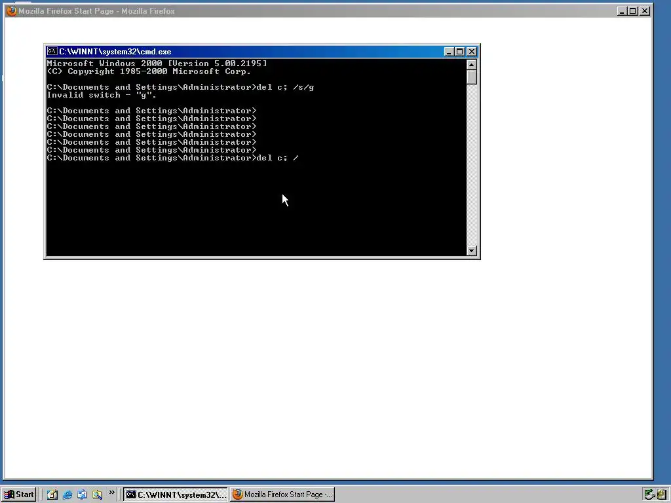Close the cmd.exe window
671x503 pixels.
[472, 51]
